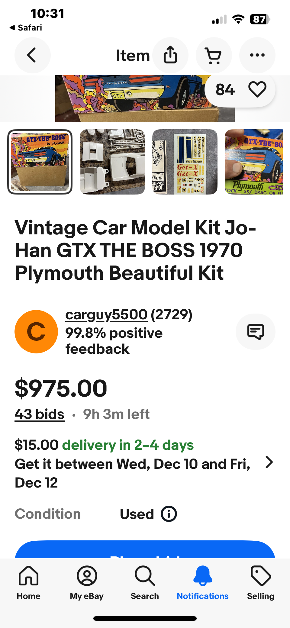Select the box front thumbnail

[40, 162]
